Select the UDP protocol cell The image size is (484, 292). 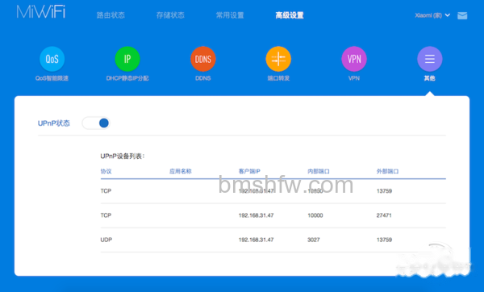(x=106, y=240)
